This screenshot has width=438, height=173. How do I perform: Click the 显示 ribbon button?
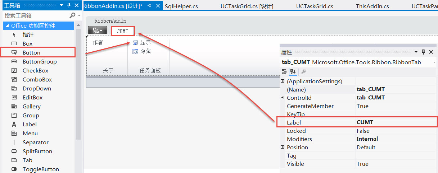pyautogui.click(x=142, y=42)
